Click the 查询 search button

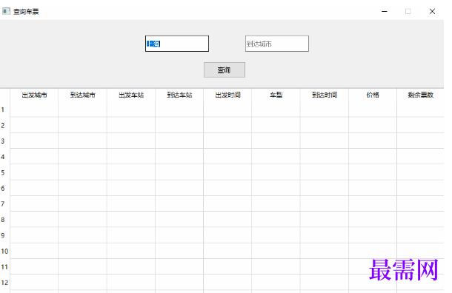pyautogui.click(x=225, y=70)
